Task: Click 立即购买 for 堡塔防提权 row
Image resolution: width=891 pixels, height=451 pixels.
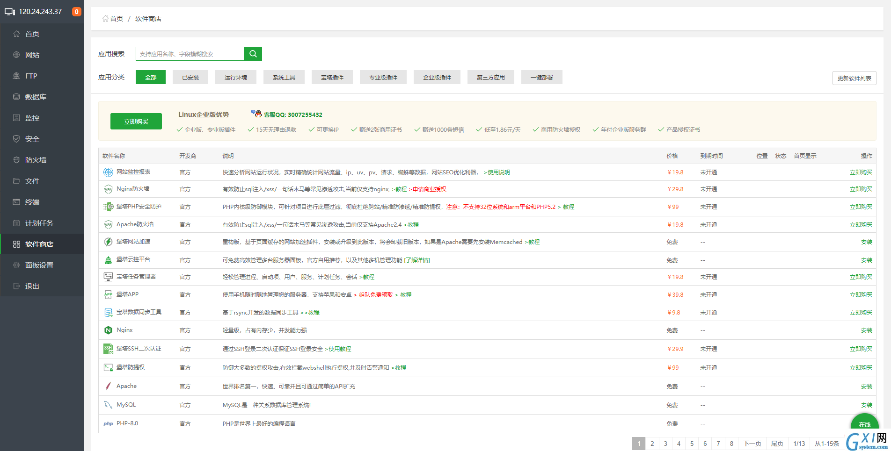Action: [861, 368]
